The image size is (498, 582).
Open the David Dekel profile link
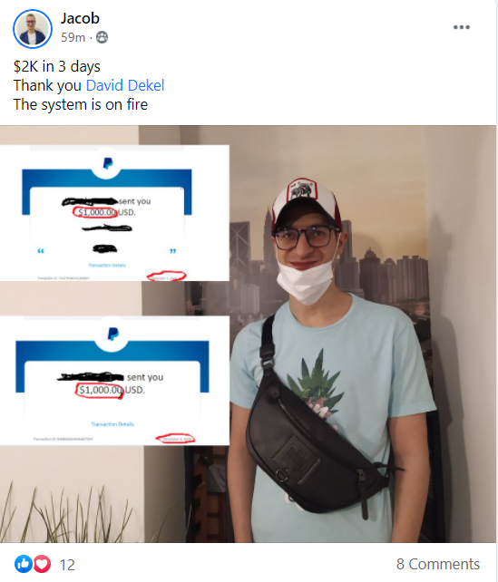click(125, 85)
